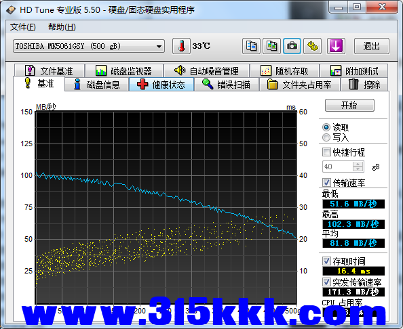
Task: Click the burst rate value 171.3 MB/秒
Action: click(x=353, y=292)
